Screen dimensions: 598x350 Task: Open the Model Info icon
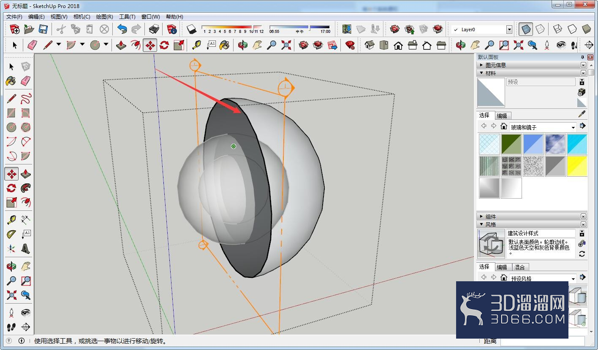pos(172,29)
